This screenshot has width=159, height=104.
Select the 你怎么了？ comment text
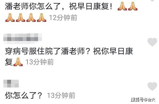pyautogui.click(x=23, y=95)
